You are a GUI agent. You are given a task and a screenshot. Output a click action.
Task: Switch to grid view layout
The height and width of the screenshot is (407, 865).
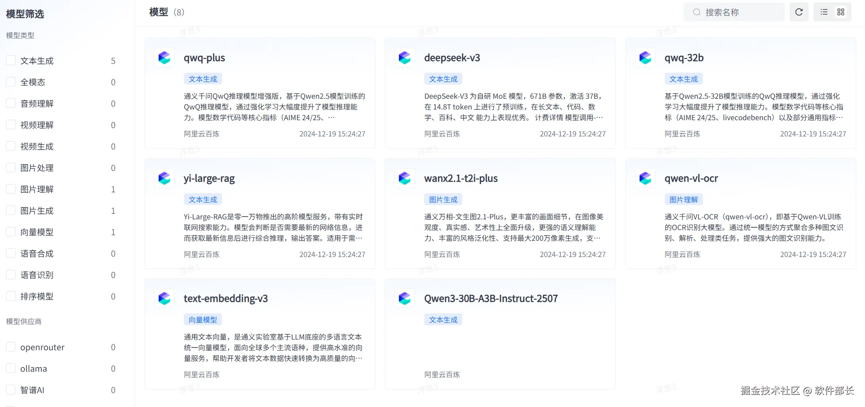(841, 12)
